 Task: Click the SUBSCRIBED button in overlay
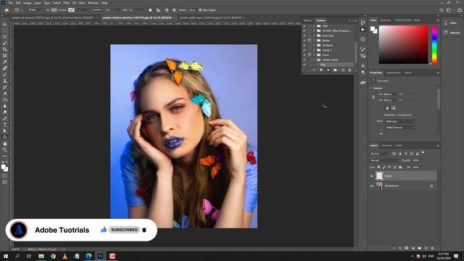124,230
